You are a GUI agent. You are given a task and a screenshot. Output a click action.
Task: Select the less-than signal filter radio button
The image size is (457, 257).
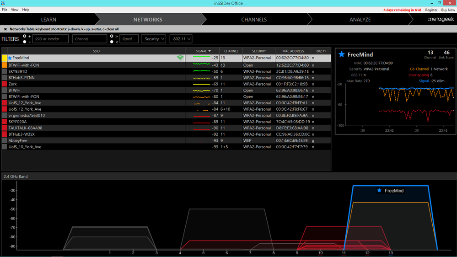click(112, 42)
